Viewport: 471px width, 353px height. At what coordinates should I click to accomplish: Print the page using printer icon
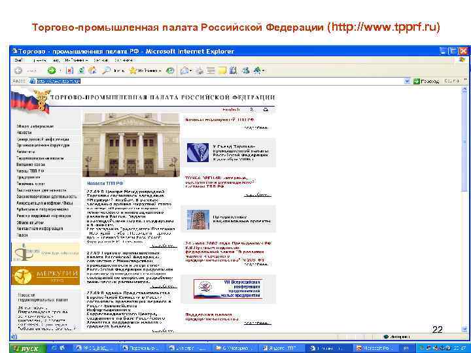pos(200,71)
